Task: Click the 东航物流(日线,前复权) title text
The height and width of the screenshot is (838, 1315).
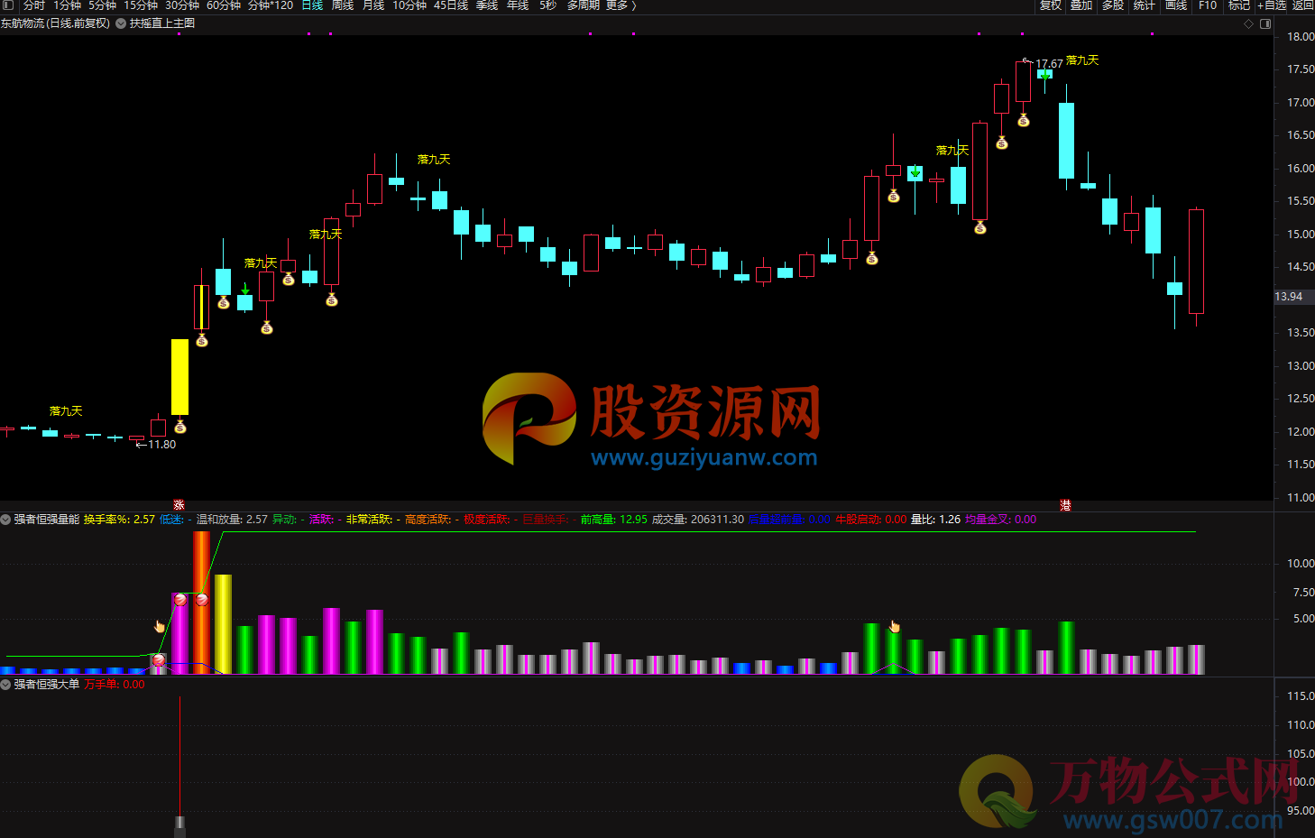Action: 55,23
